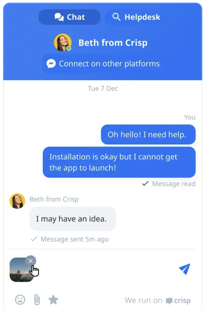
Task: Follow the We run on crisp link
Action: point(158,301)
